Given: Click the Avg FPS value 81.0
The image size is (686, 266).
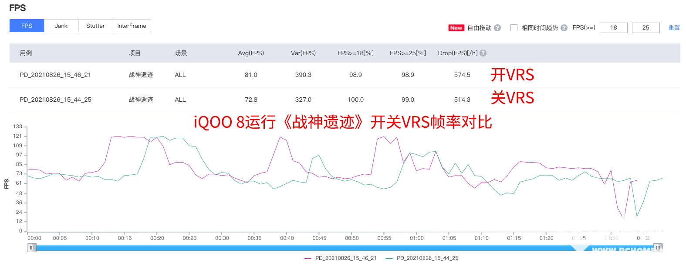Looking at the screenshot, I should click(x=251, y=75).
